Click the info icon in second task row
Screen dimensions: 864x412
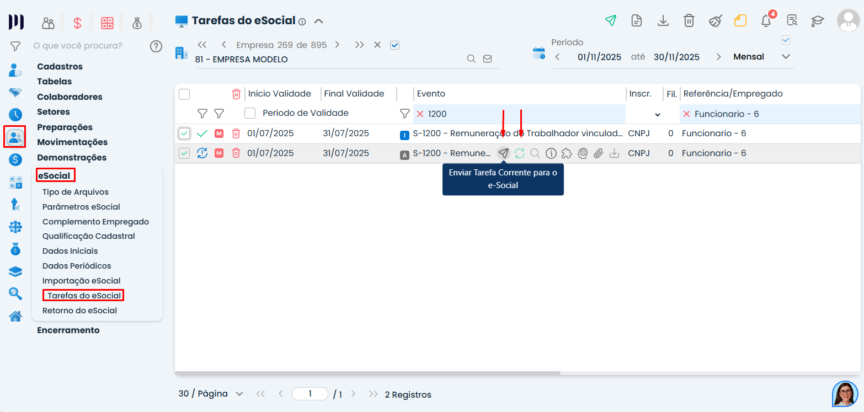(551, 153)
